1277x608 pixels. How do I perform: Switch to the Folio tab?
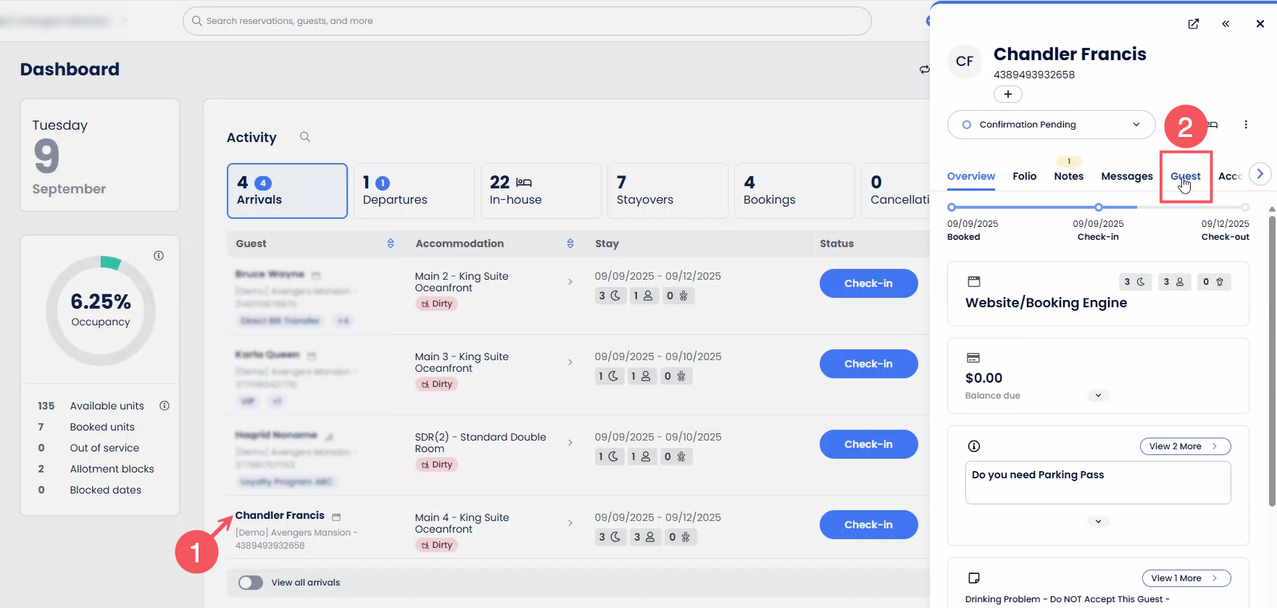1024,176
